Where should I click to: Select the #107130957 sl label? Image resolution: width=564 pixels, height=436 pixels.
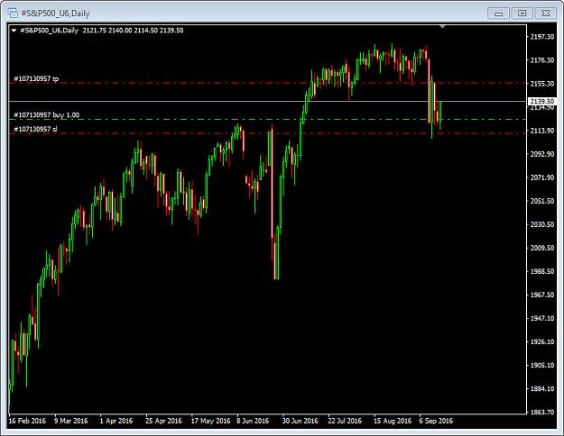pyautogui.click(x=35, y=129)
